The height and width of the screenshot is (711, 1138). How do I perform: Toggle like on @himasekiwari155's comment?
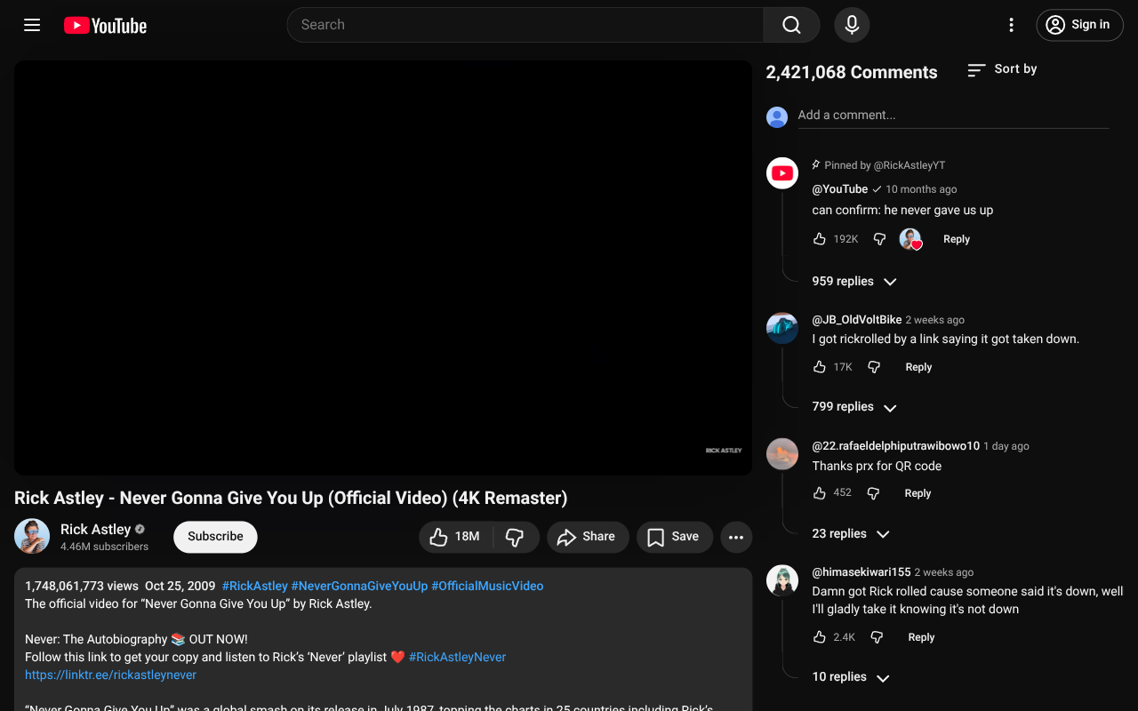click(821, 636)
